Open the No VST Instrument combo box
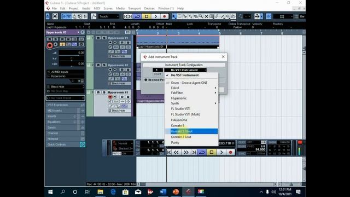This screenshot has height=197, width=350. coord(185,70)
